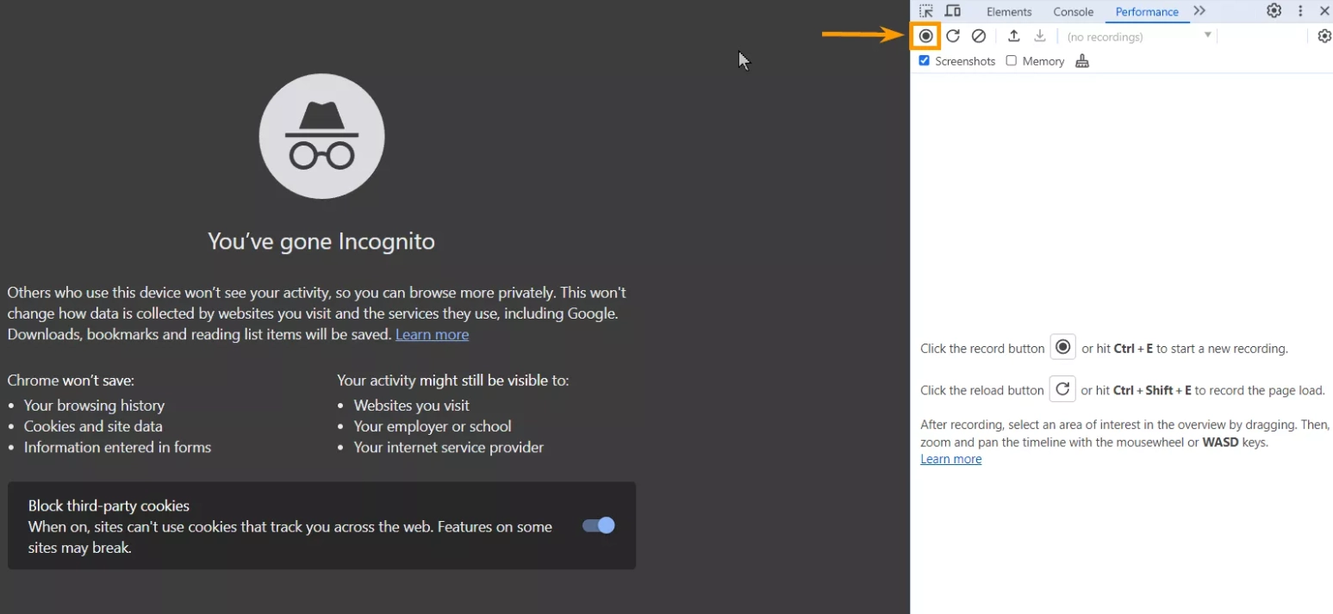The height and width of the screenshot is (614, 1333).
Task: Open Learn more link in Performance panel
Action: tap(950, 459)
